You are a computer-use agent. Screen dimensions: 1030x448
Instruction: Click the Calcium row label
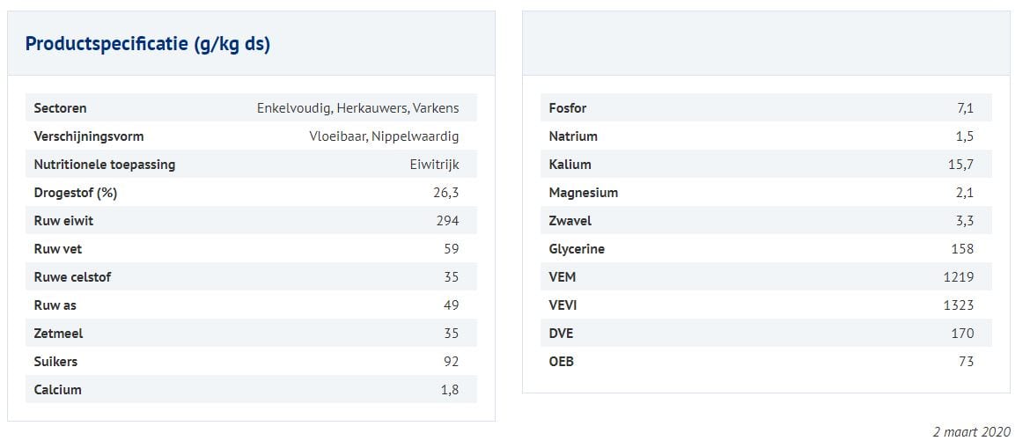[58, 390]
